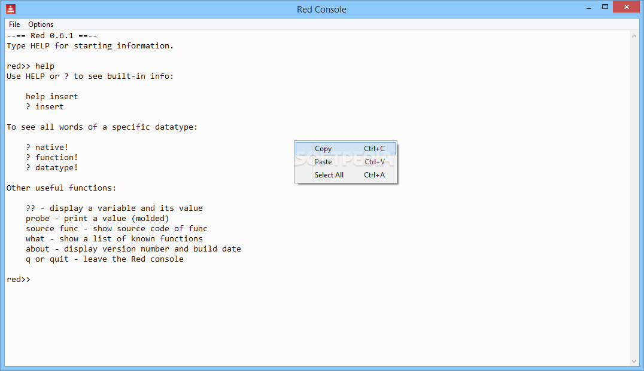This screenshot has height=371, width=644.
Task: Click the line "Type HELP for starting information."
Action: 90,45
